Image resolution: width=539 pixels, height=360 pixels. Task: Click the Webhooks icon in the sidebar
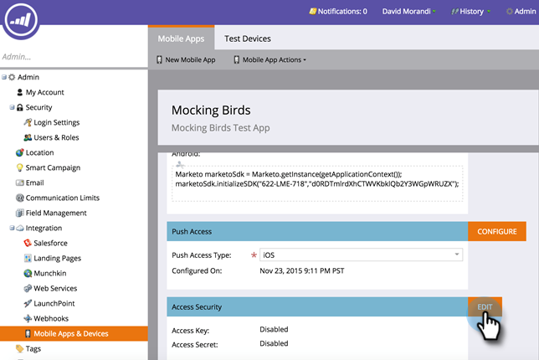click(28, 318)
